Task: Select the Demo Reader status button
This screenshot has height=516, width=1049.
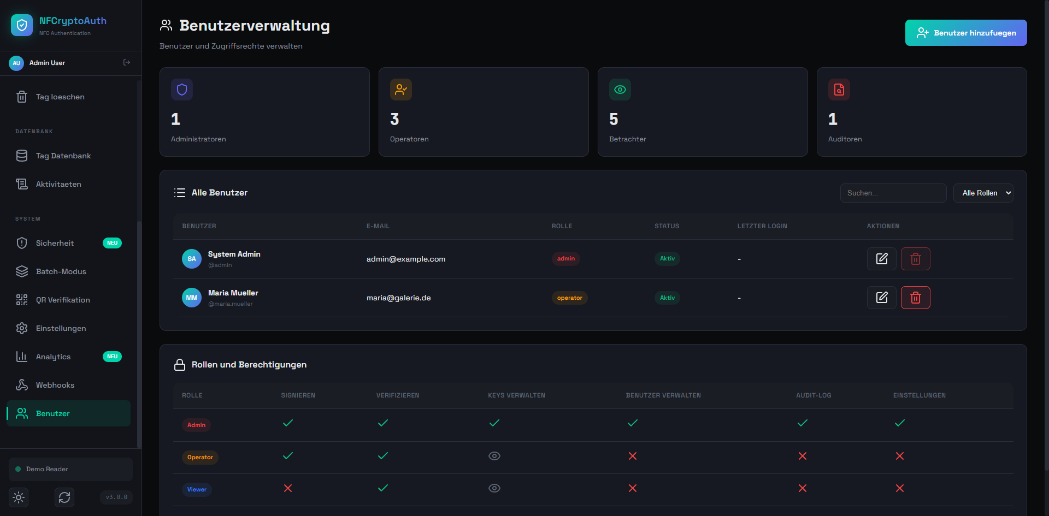Action: [x=70, y=469]
